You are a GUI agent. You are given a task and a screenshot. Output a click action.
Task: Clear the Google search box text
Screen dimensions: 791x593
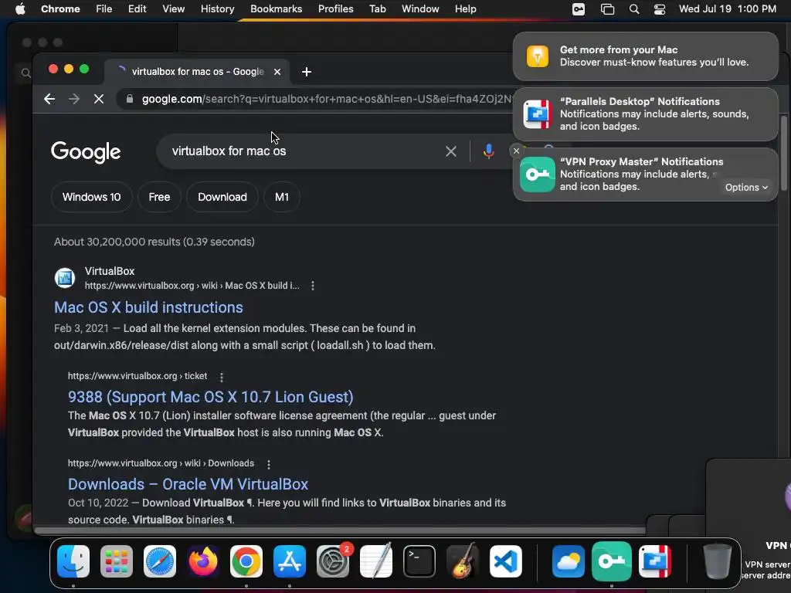tap(451, 151)
